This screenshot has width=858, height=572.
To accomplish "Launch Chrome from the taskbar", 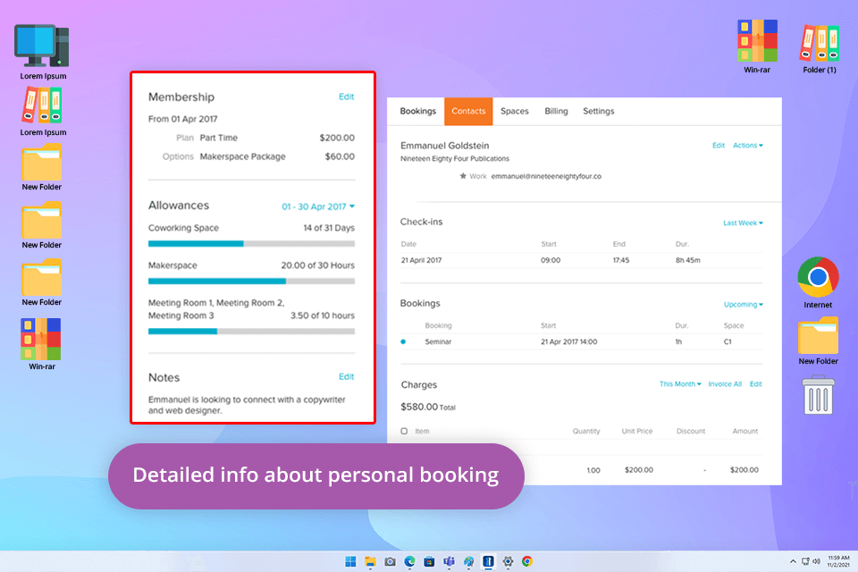I will point(527,561).
